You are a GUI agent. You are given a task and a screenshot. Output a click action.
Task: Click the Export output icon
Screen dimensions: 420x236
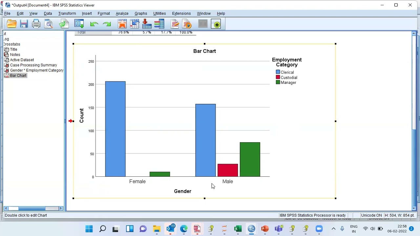(64, 24)
